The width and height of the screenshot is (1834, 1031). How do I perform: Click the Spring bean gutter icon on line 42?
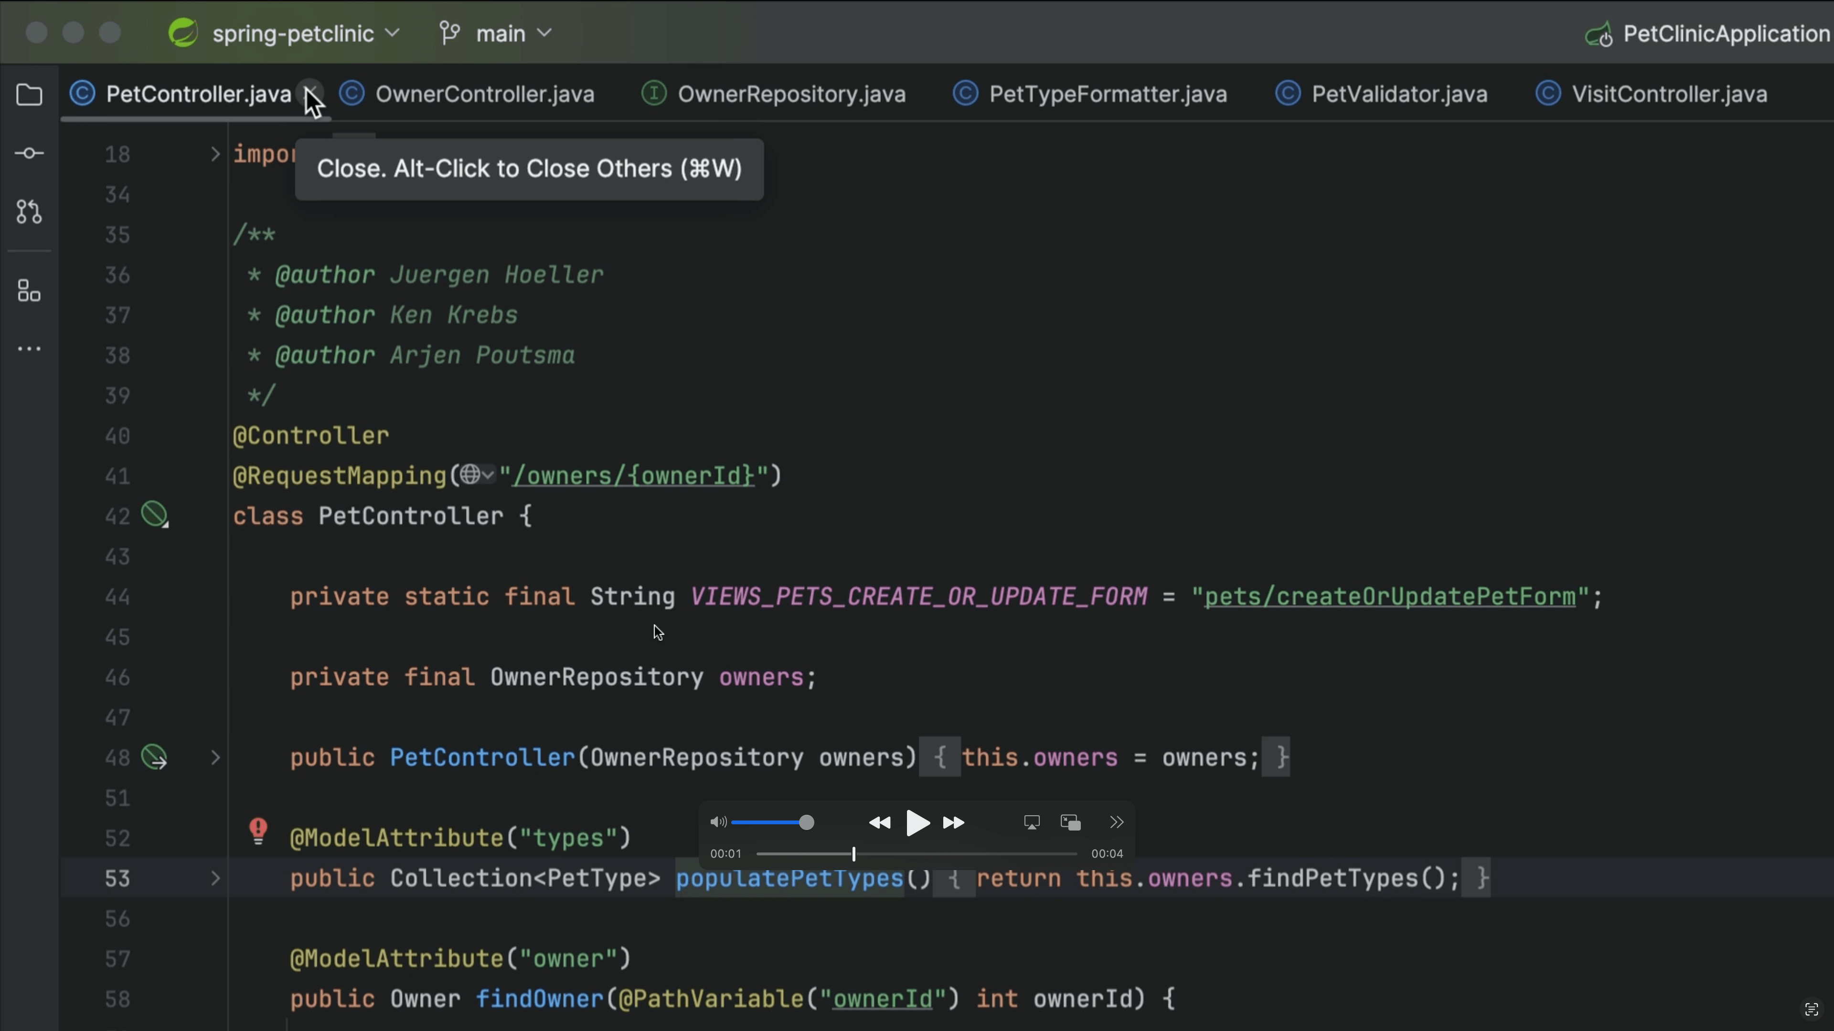(x=154, y=515)
